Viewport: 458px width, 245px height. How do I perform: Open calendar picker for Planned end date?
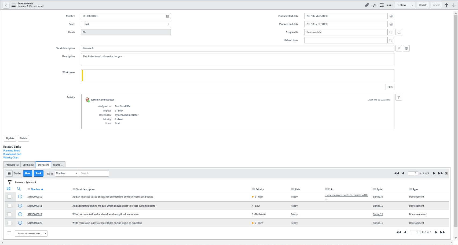pos(391,24)
